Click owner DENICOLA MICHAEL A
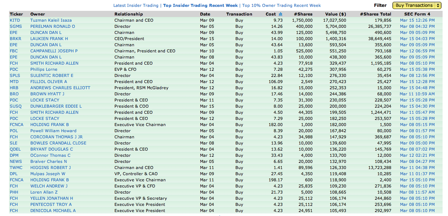The height and width of the screenshot is (216, 448). point(53,211)
